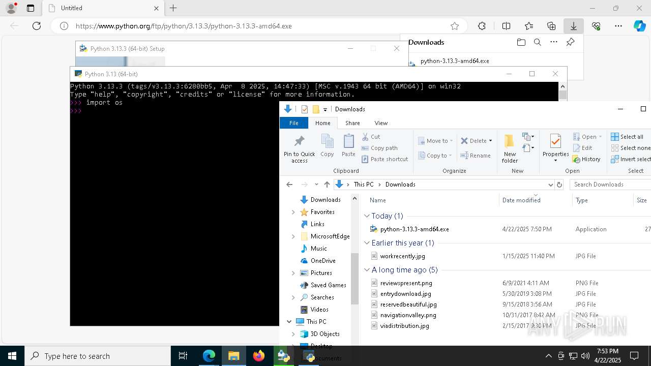Open Edge Settings and more menu

pyautogui.click(x=618, y=26)
